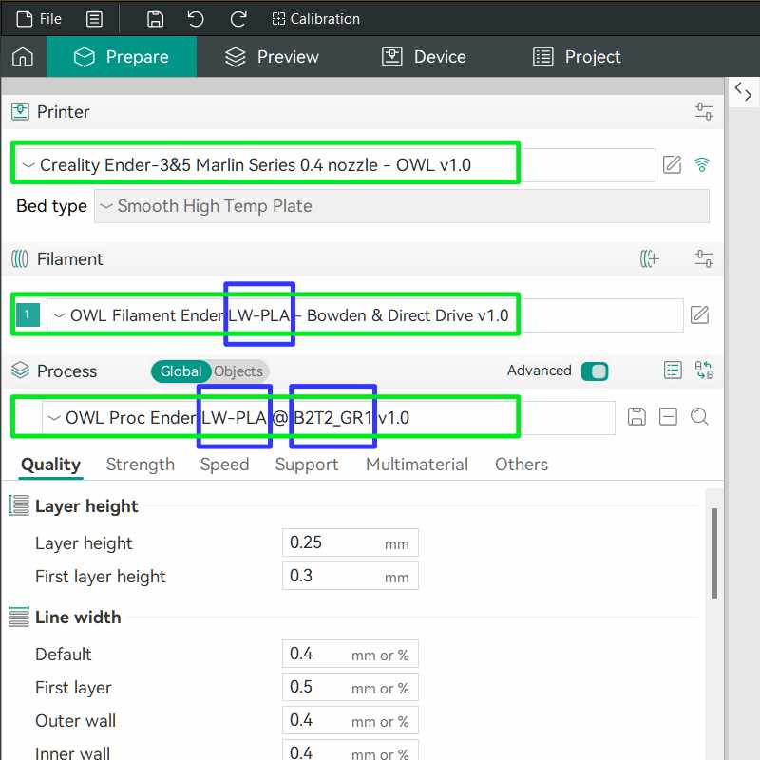Open the Quality settings tab
This screenshot has width=760, height=760.
pyautogui.click(x=51, y=465)
